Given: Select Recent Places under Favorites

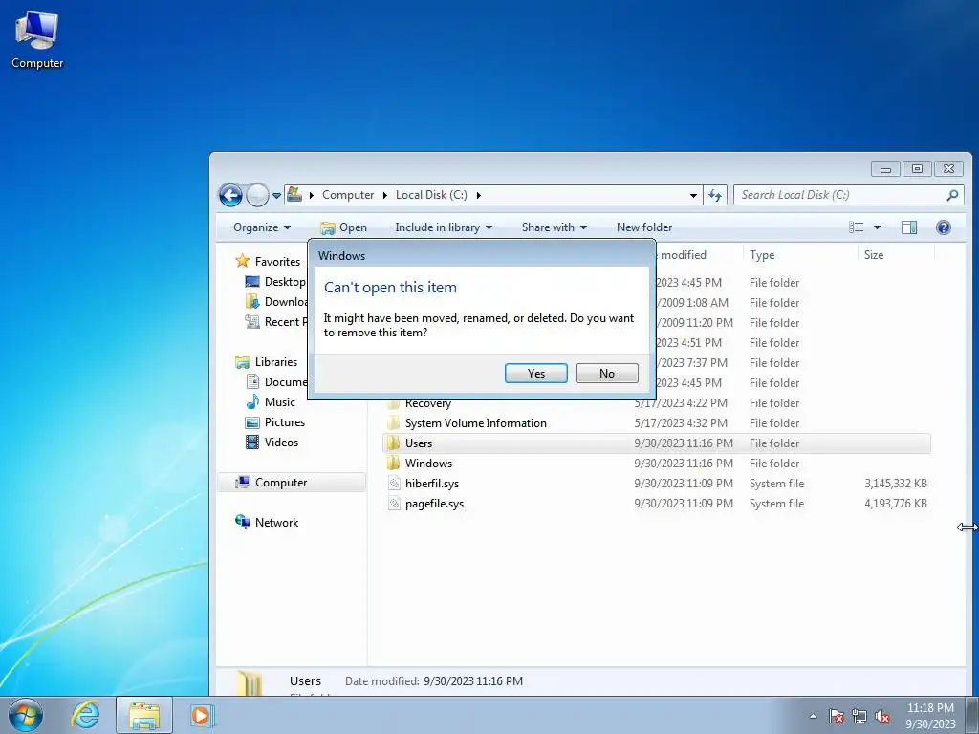Looking at the screenshot, I should [x=277, y=321].
